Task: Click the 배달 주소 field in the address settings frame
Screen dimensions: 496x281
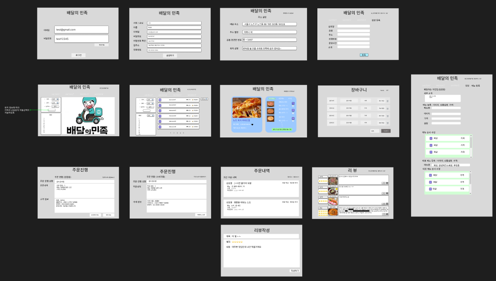Action: click(270, 24)
